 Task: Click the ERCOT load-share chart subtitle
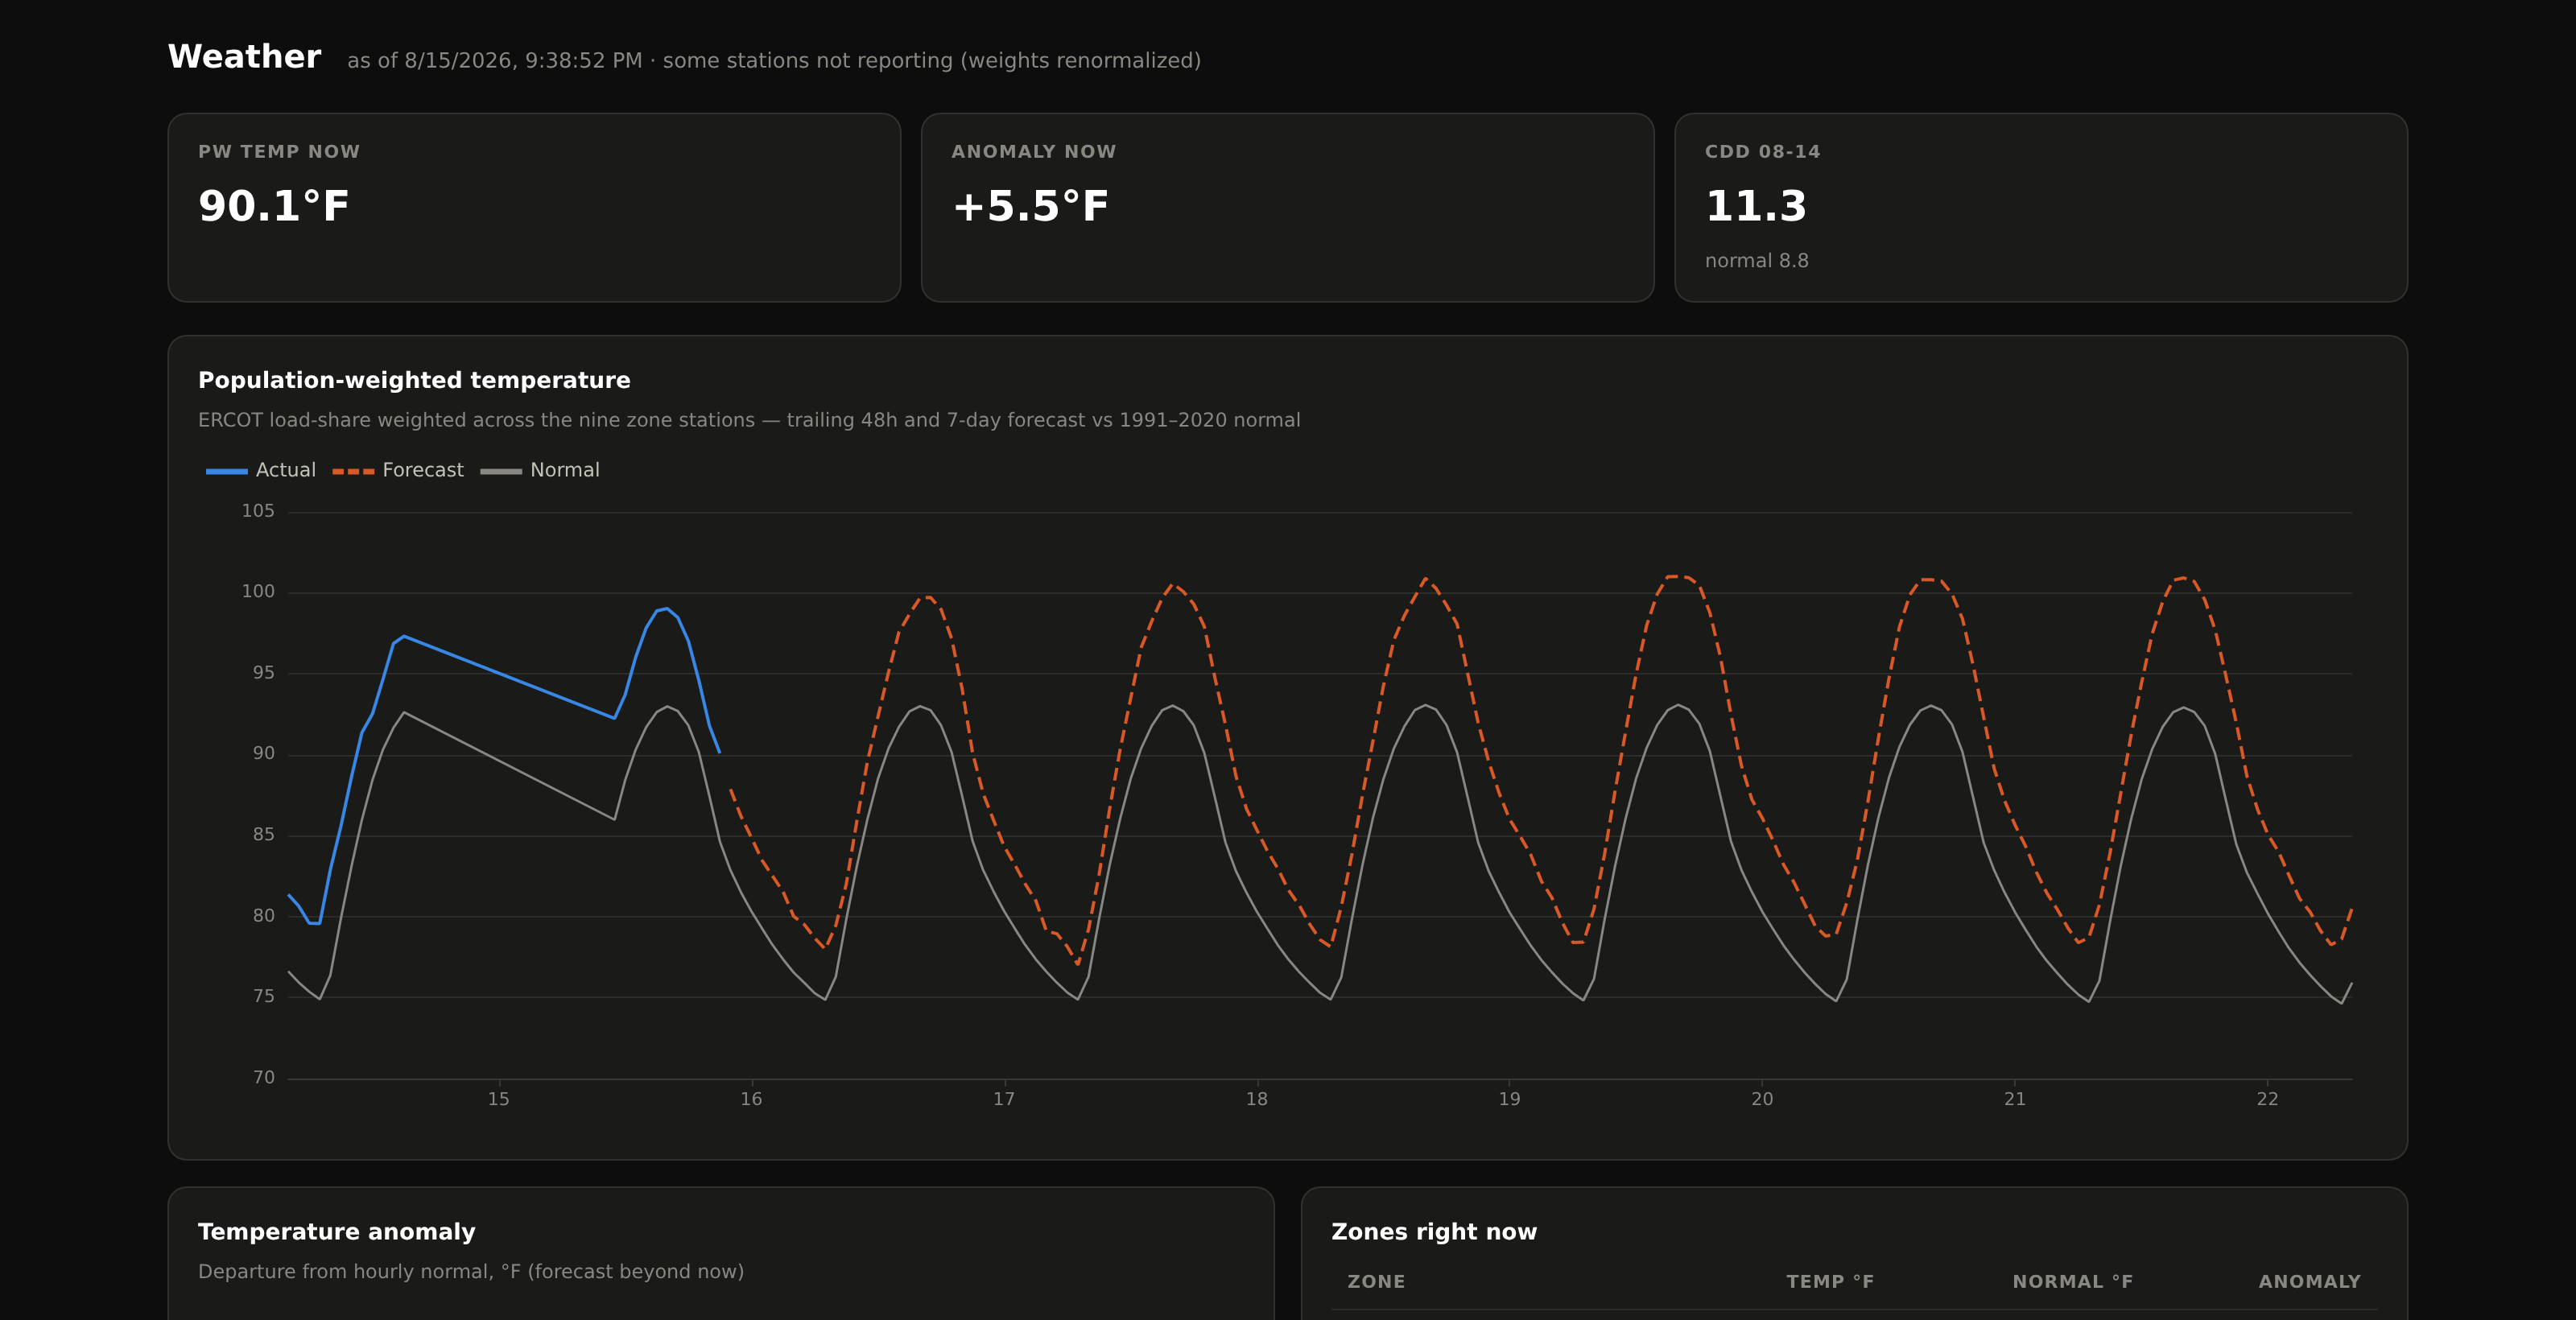pyautogui.click(x=749, y=420)
